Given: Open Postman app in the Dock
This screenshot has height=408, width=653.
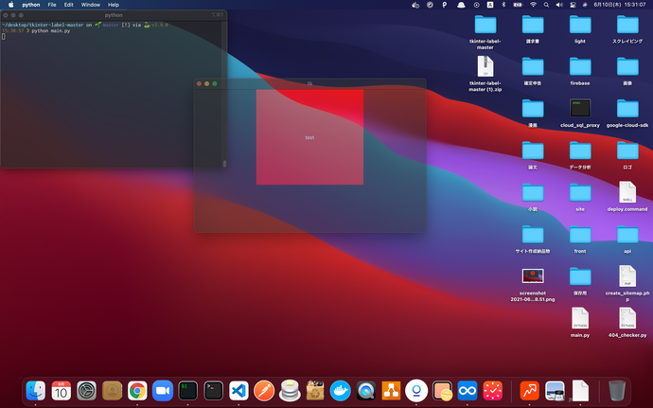Looking at the screenshot, I should click(x=264, y=391).
